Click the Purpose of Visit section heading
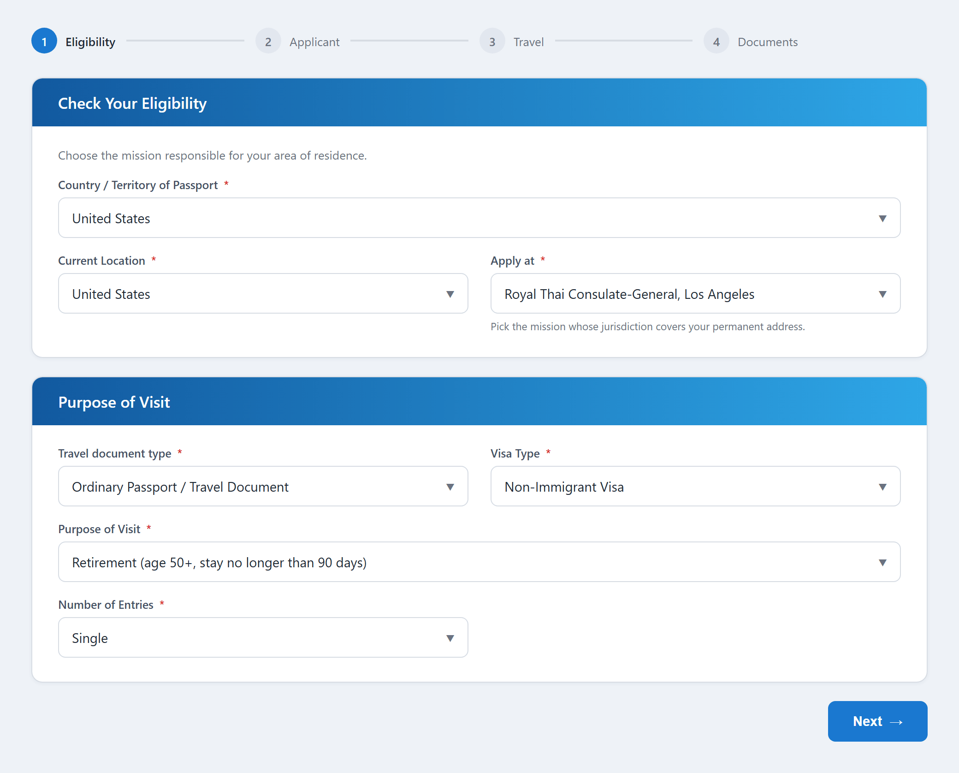 click(x=114, y=402)
